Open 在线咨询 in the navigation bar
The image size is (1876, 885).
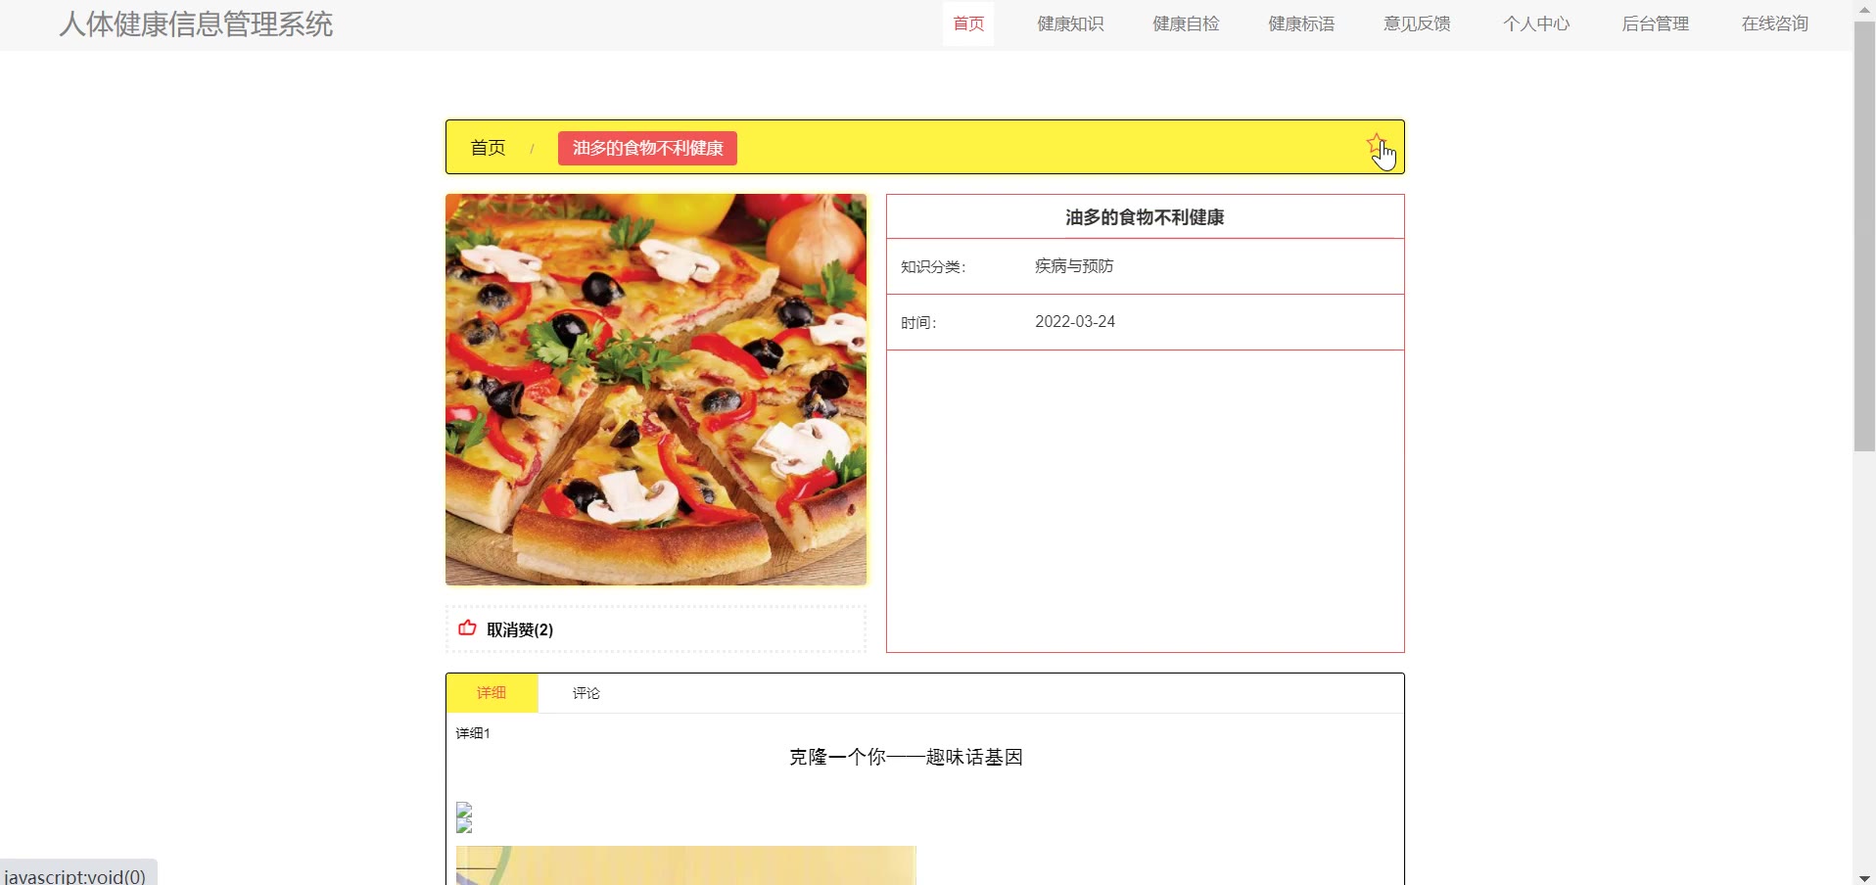tap(1775, 23)
